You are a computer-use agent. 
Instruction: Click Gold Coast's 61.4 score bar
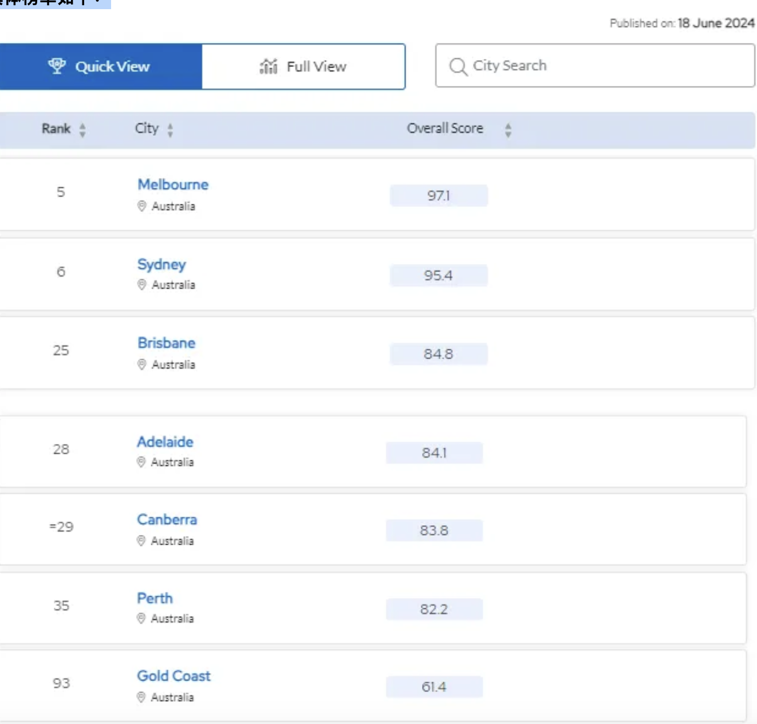click(x=434, y=687)
